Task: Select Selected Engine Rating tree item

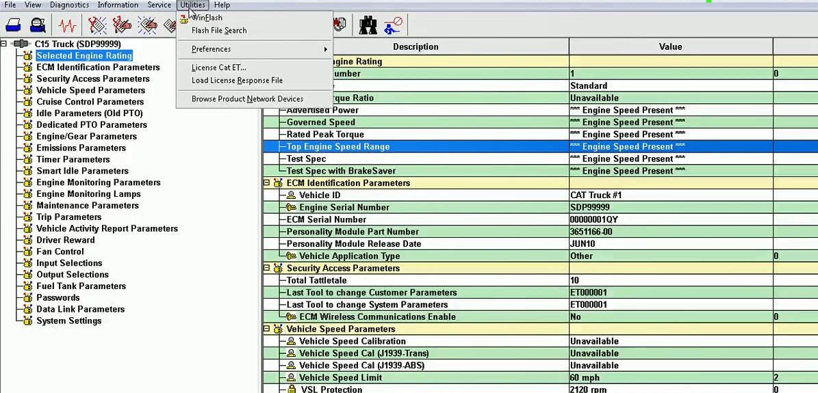Action: (84, 56)
